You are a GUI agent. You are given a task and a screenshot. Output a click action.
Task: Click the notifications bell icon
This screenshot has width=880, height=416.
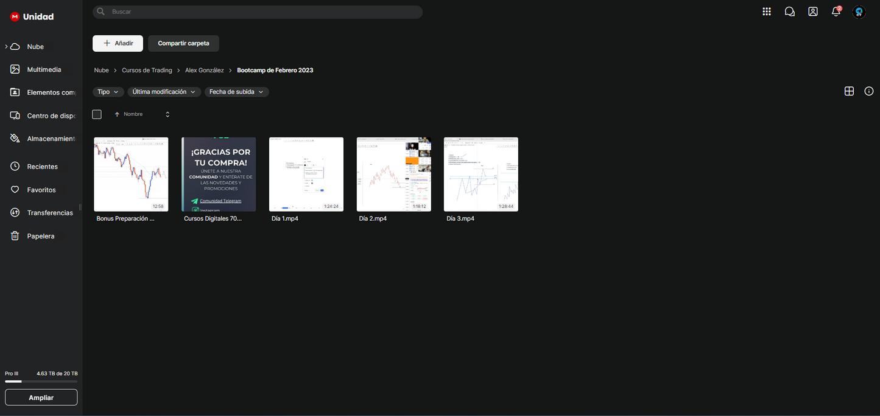pyautogui.click(x=836, y=12)
